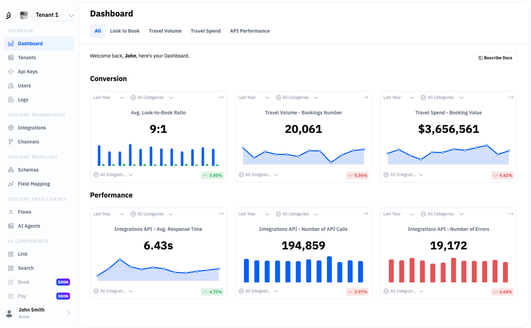
Task: Expand John Smith account menu chevron
Action: tap(69, 313)
